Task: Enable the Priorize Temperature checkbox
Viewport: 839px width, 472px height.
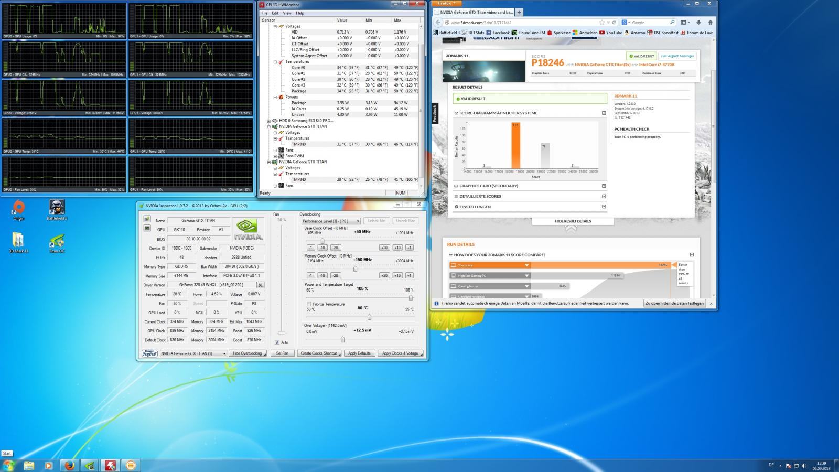Action: click(x=308, y=304)
